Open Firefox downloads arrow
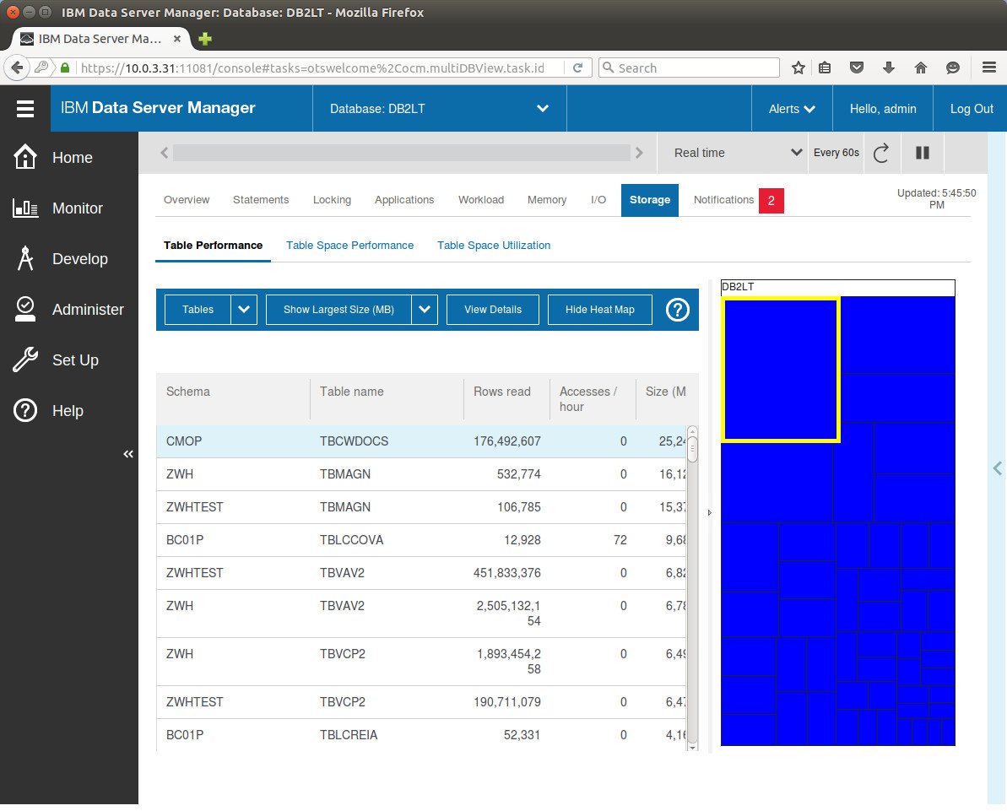The image size is (1007, 811). pyautogui.click(x=889, y=68)
